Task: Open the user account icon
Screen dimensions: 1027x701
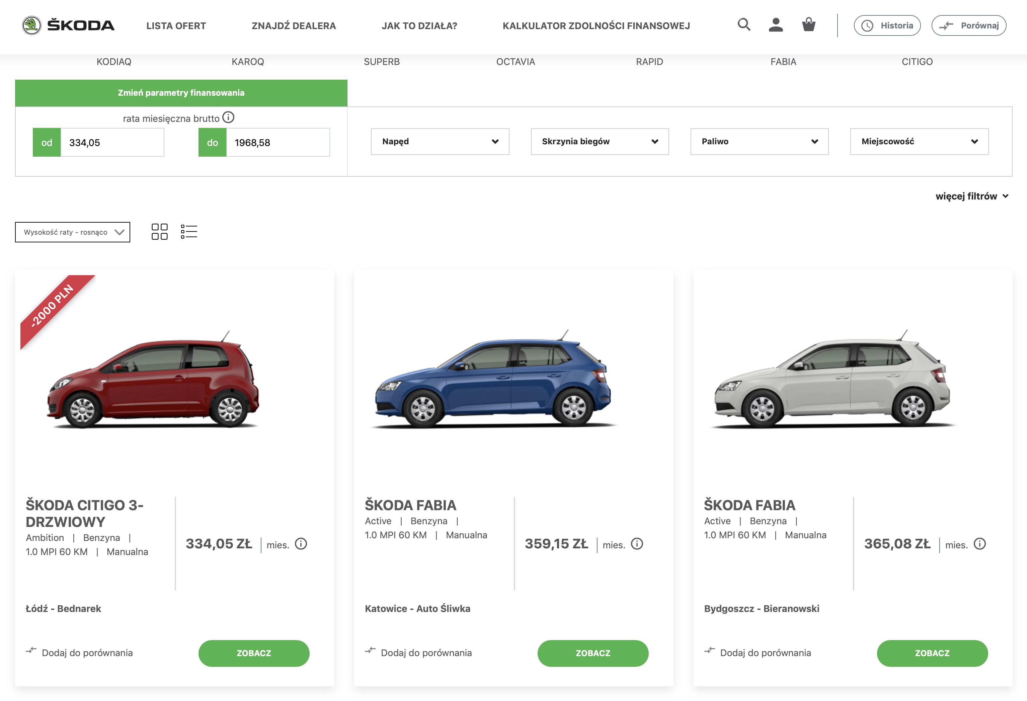Action: 776,25
